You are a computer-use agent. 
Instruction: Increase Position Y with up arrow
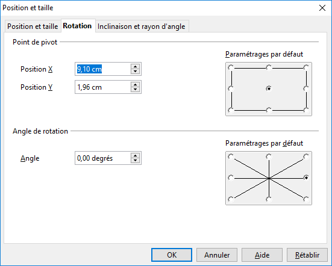[135, 85]
